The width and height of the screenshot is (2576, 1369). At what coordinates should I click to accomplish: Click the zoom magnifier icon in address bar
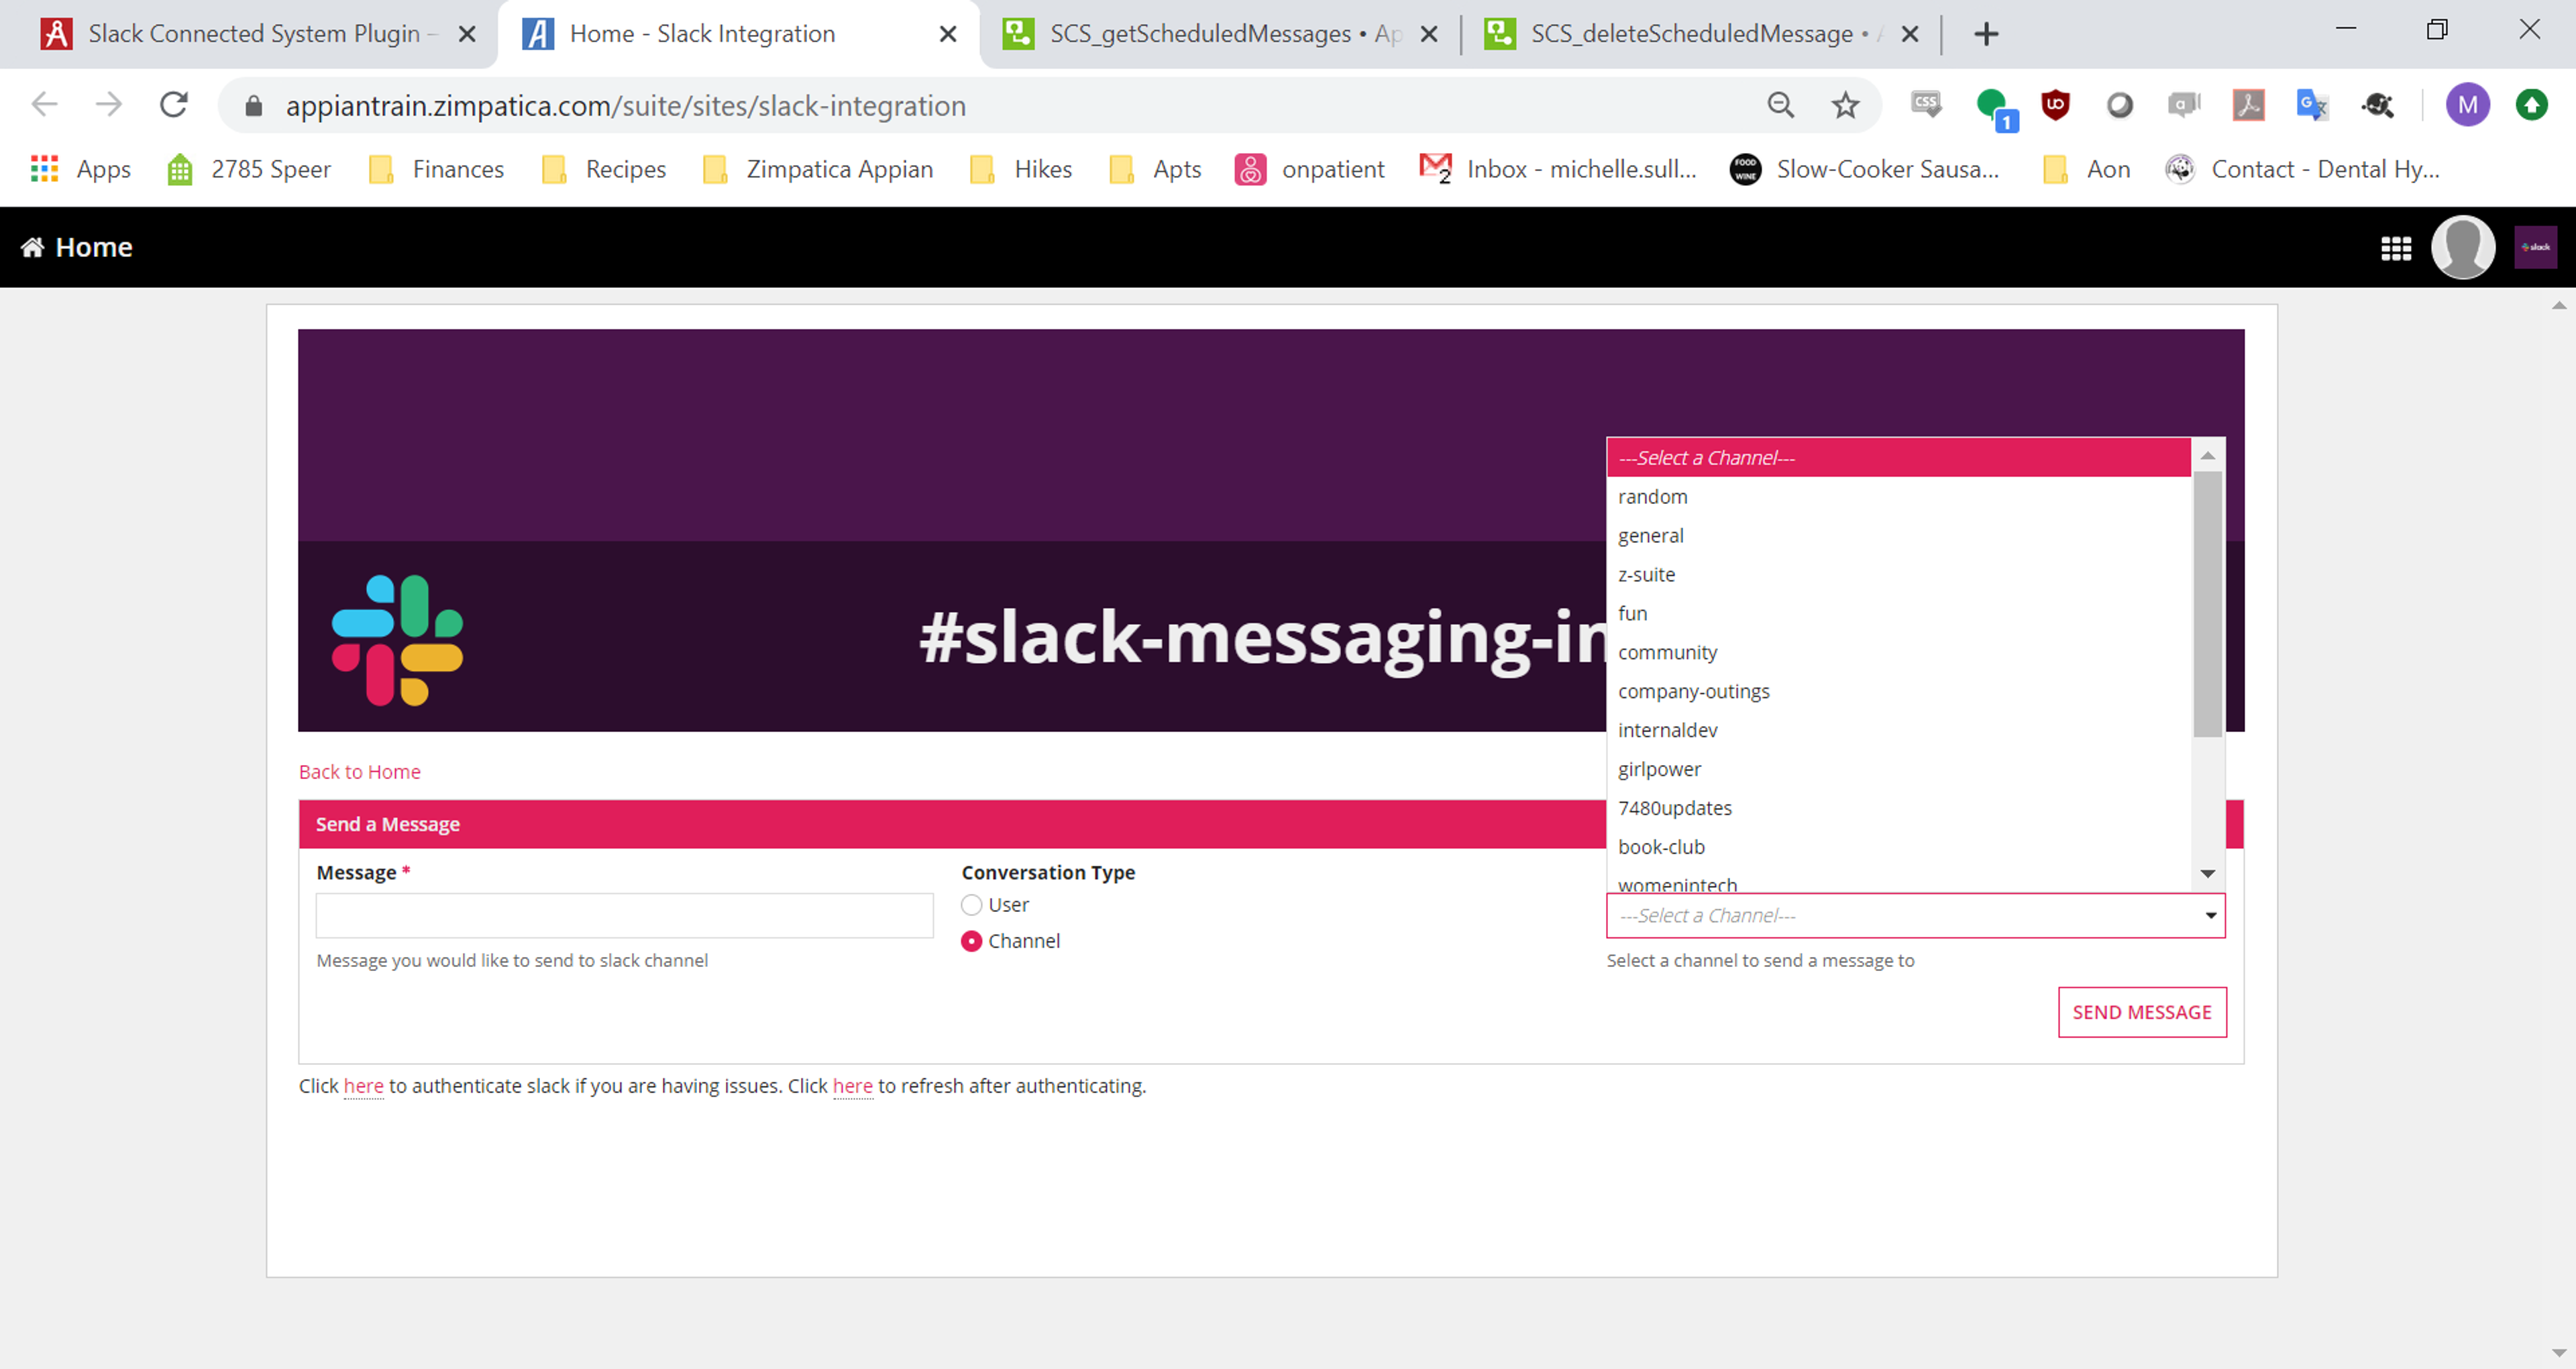1781,105
